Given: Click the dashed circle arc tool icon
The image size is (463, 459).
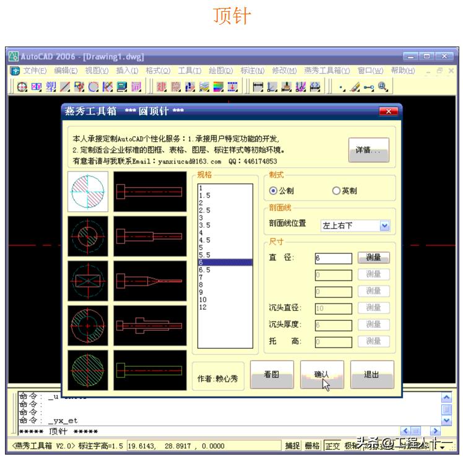Looking at the screenshot, I should pyautogui.click(x=93, y=87).
